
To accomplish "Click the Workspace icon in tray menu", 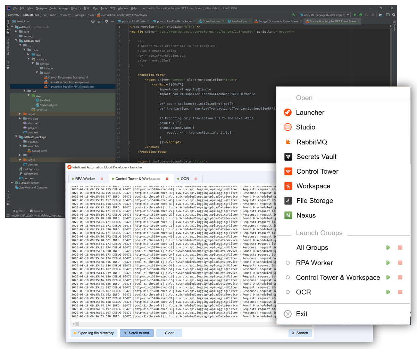I will [288, 186].
